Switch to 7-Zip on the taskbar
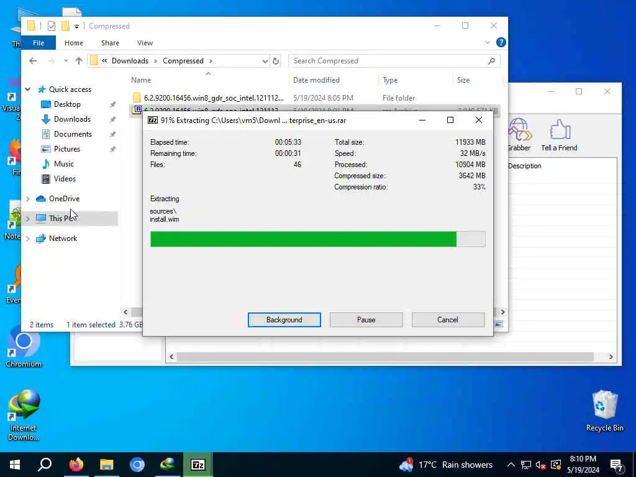The height and width of the screenshot is (477, 636). click(198, 465)
